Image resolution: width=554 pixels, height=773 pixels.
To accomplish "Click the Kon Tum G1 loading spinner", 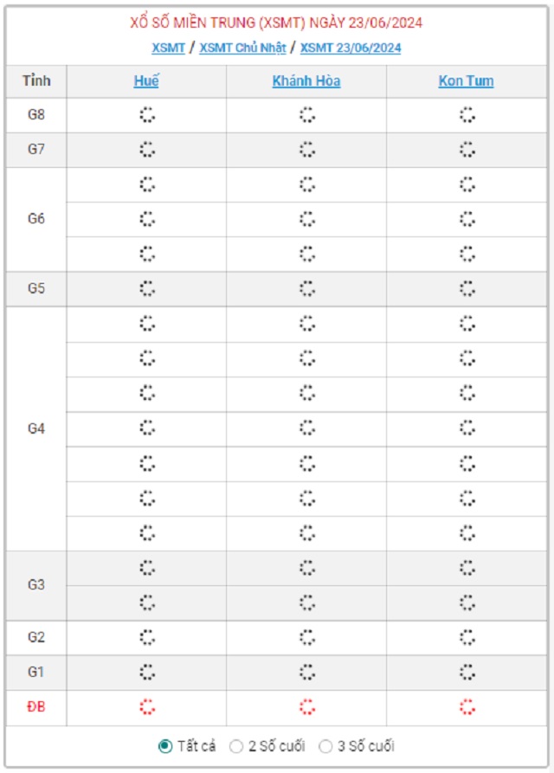I will pos(467,672).
